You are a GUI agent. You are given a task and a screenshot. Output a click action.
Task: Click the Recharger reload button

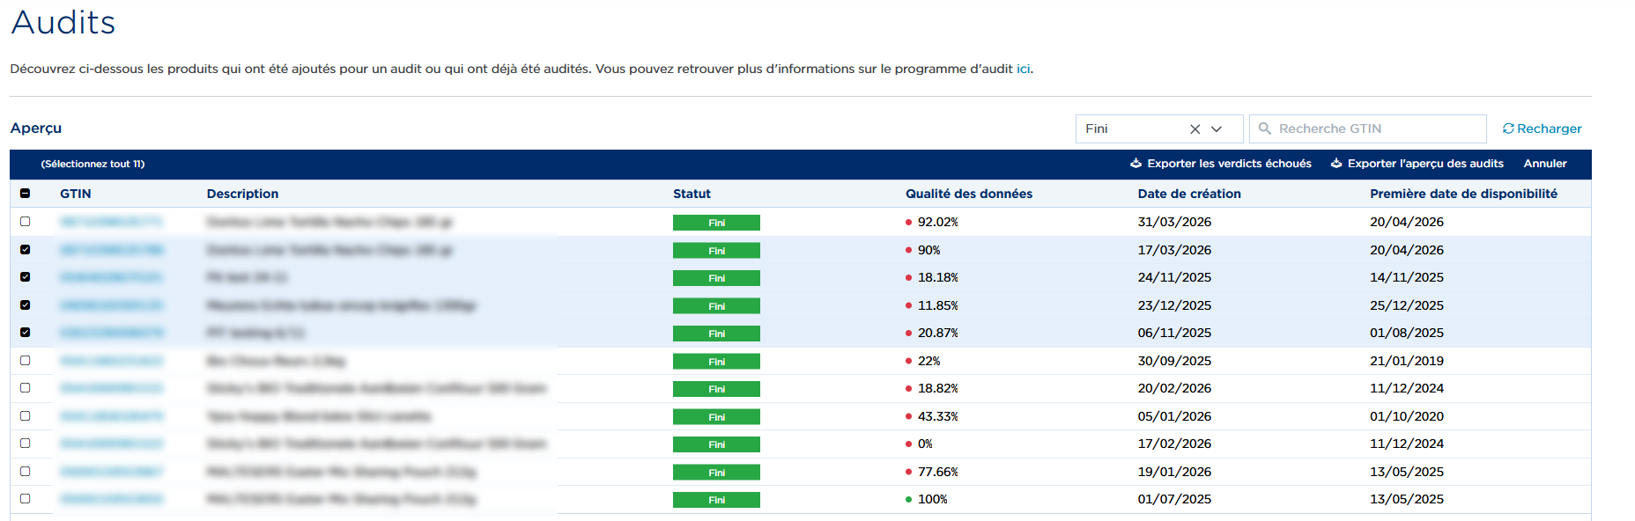[1542, 128]
